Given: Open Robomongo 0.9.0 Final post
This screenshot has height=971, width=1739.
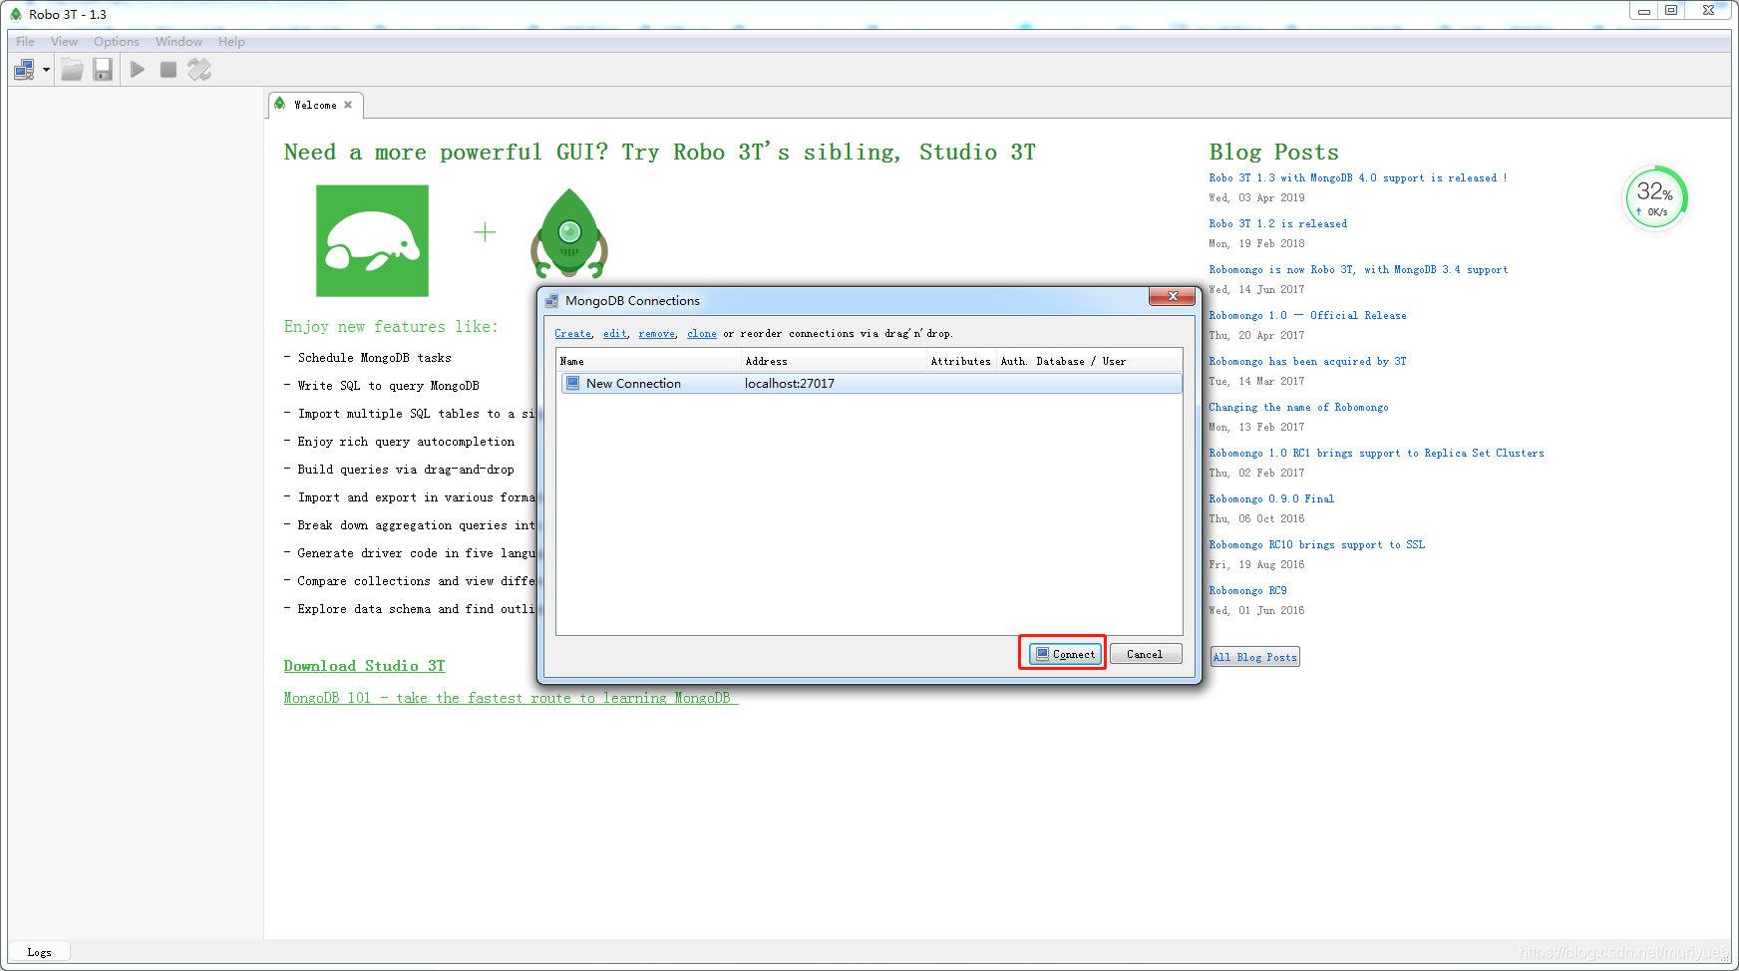Looking at the screenshot, I should click(x=1271, y=499).
